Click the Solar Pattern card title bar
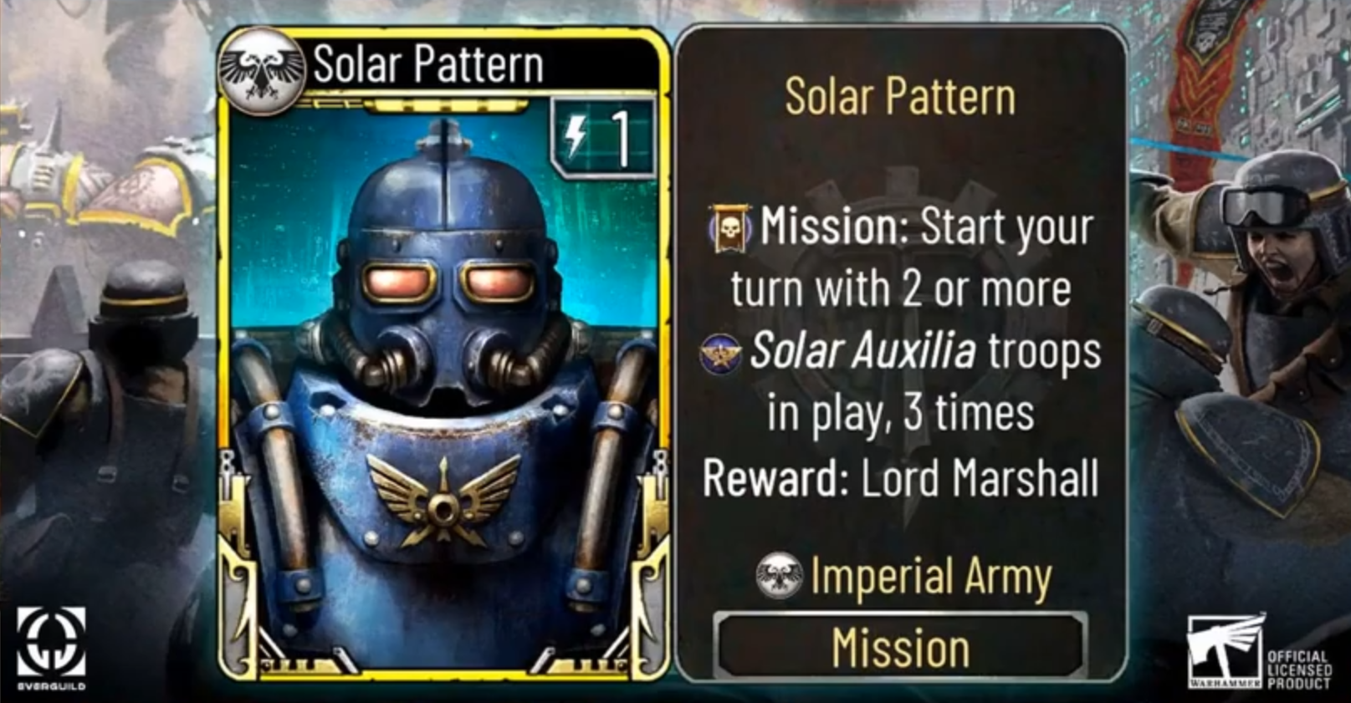The height and width of the screenshot is (703, 1351). tap(441, 64)
